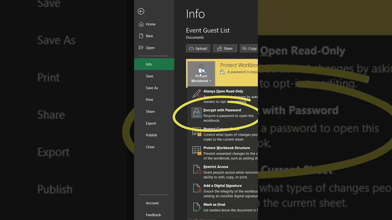Click the Home label in the sidebar
The height and width of the screenshot is (220, 392).
coord(151,24)
